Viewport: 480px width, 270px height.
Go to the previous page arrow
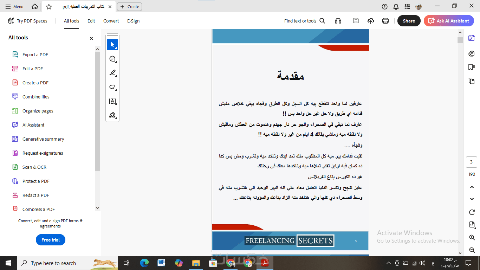point(472,187)
